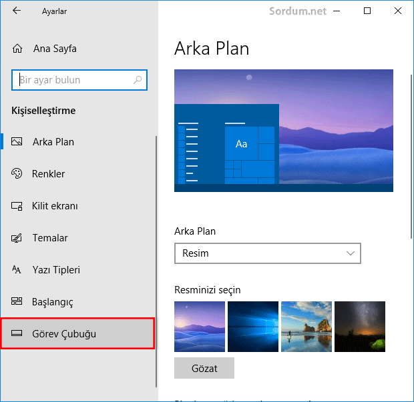Expand the Resim background dropdown
The width and height of the screenshot is (414, 402).
[x=268, y=253]
